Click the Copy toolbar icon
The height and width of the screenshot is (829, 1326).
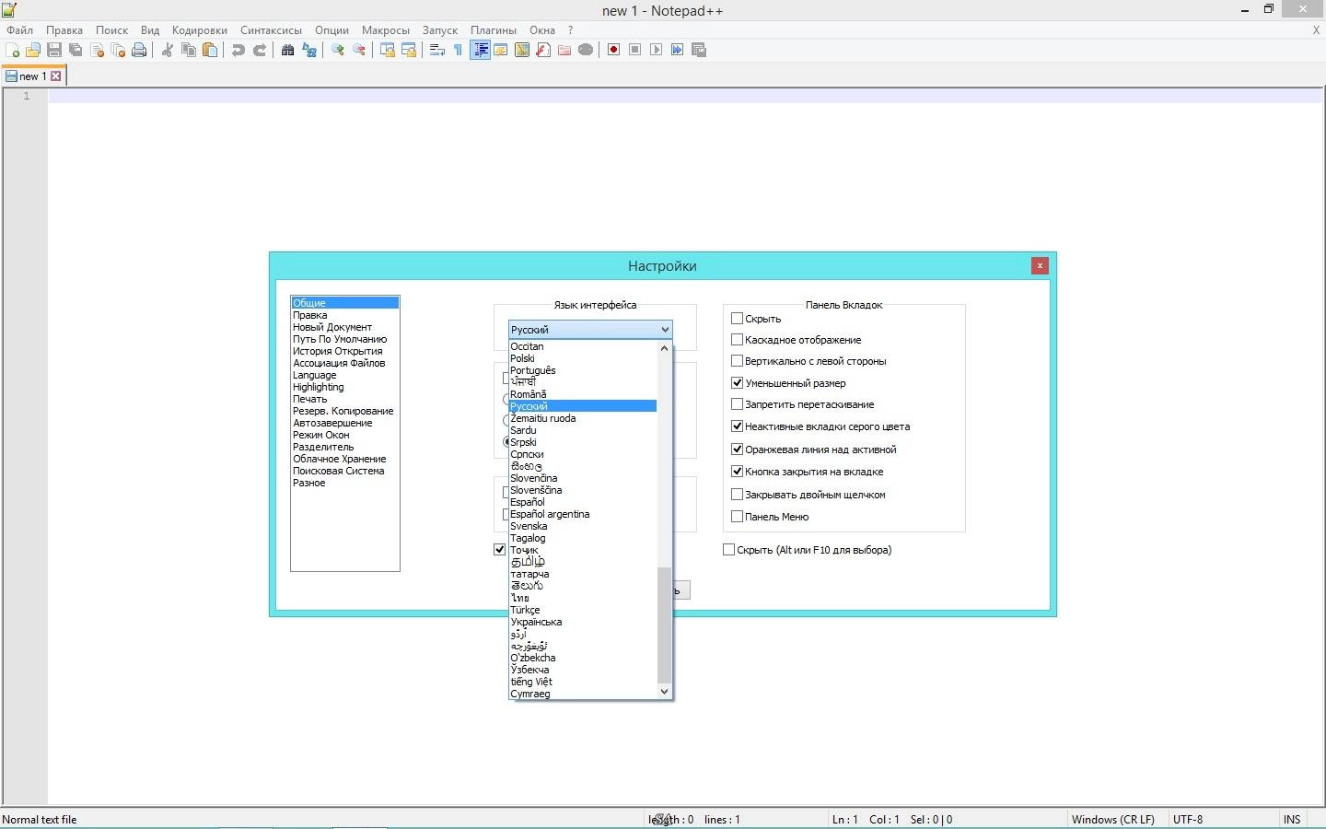click(189, 50)
